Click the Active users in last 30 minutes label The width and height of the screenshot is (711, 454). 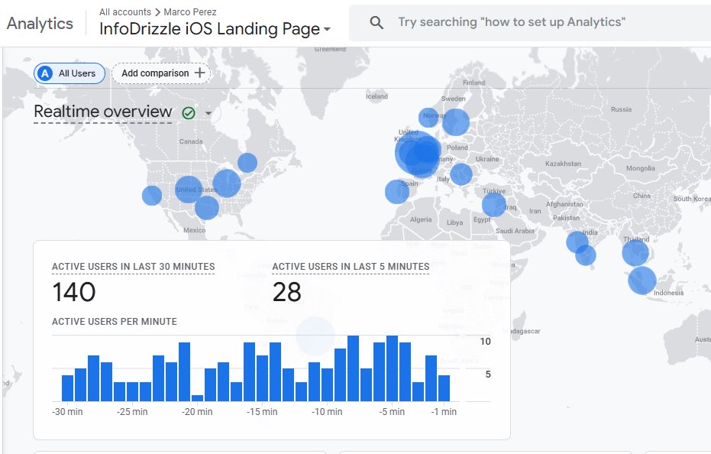click(134, 267)
